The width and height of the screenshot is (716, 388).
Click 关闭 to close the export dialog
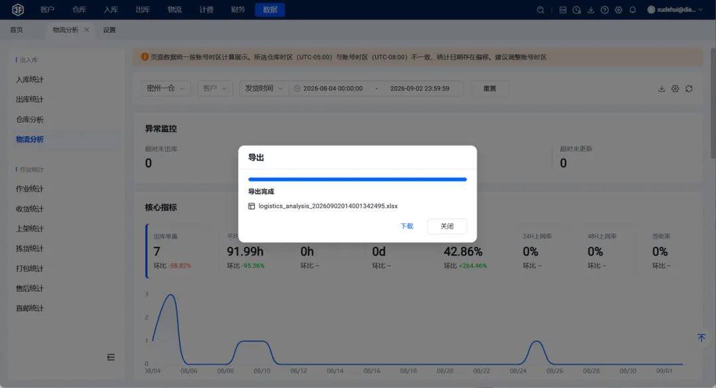(447, 226)
